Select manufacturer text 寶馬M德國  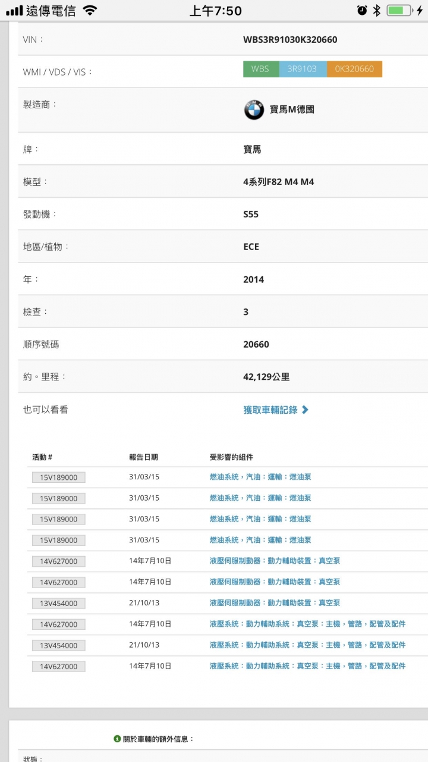[292, 110]
